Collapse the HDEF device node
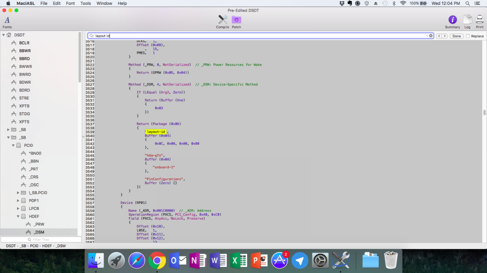Image resolution: width=487 pixels, height=273 pixels. (18, 216)
